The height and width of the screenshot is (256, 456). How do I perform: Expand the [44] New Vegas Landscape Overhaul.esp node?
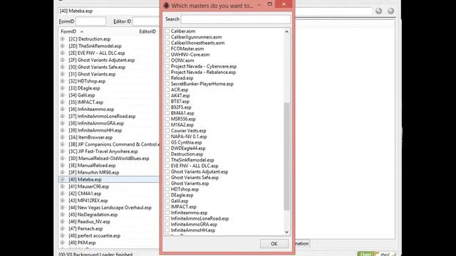(62, 208)
